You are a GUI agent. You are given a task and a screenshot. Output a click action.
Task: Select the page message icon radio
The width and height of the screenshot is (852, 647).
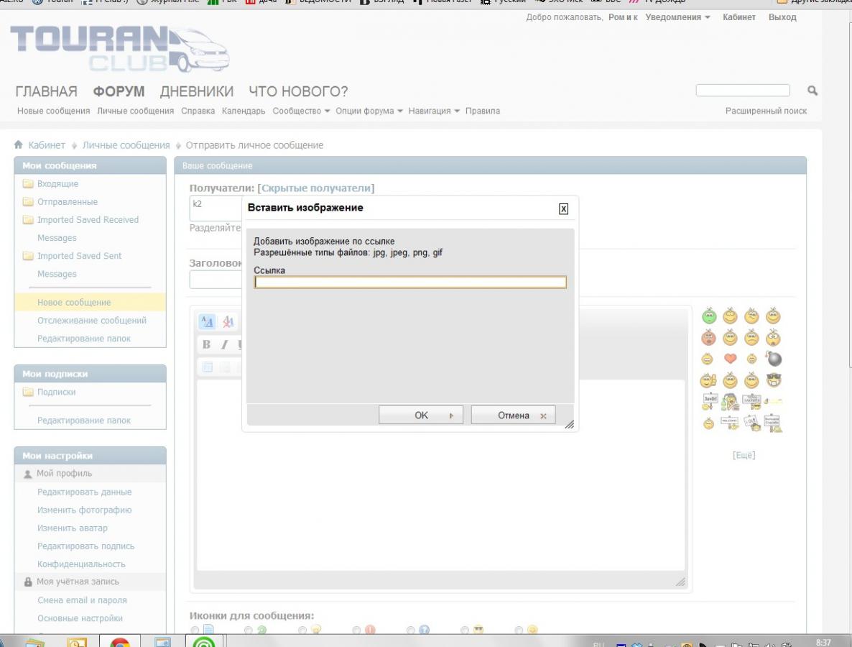[x=195, y=630]
